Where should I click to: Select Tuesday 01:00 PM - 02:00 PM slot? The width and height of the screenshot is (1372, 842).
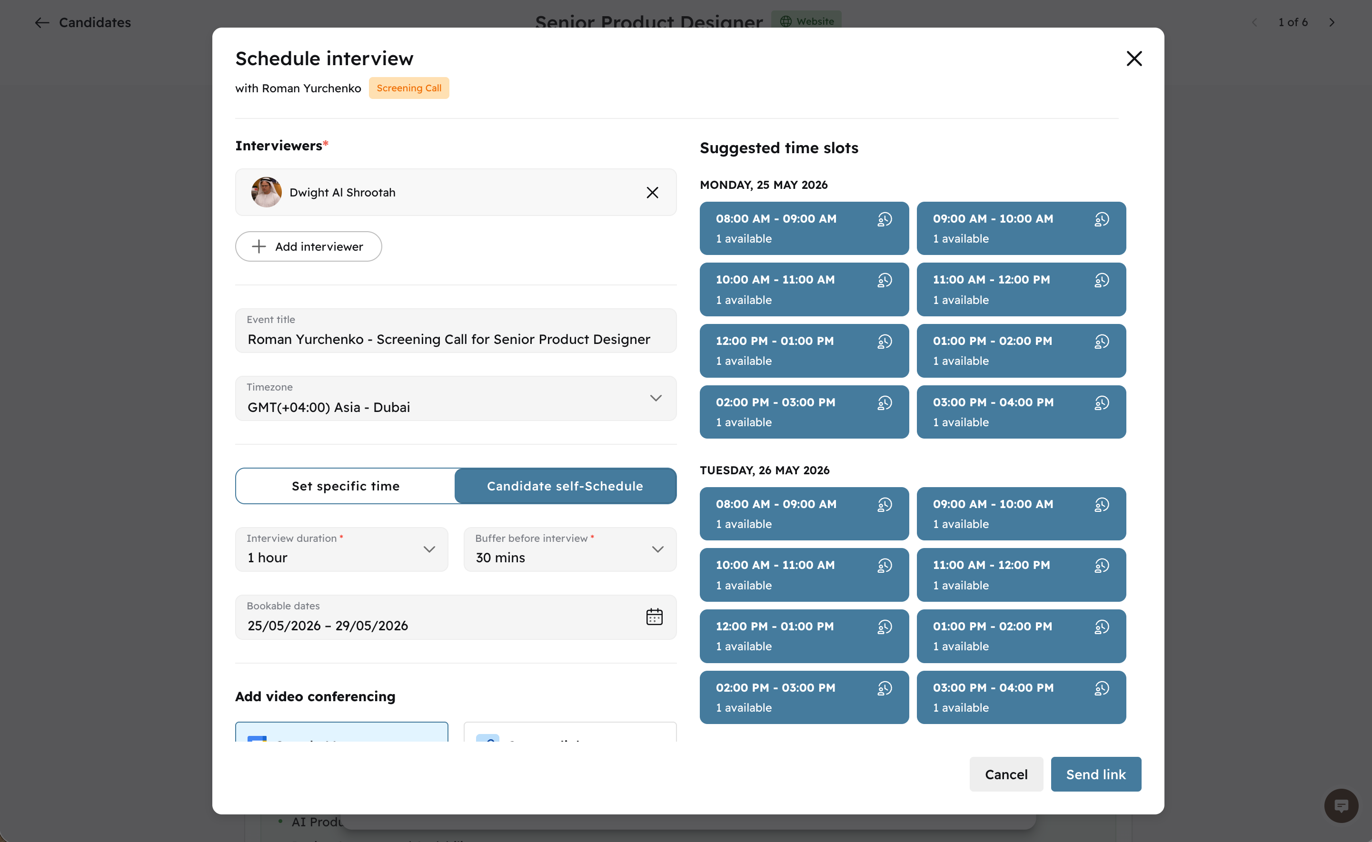(1021, 636)
